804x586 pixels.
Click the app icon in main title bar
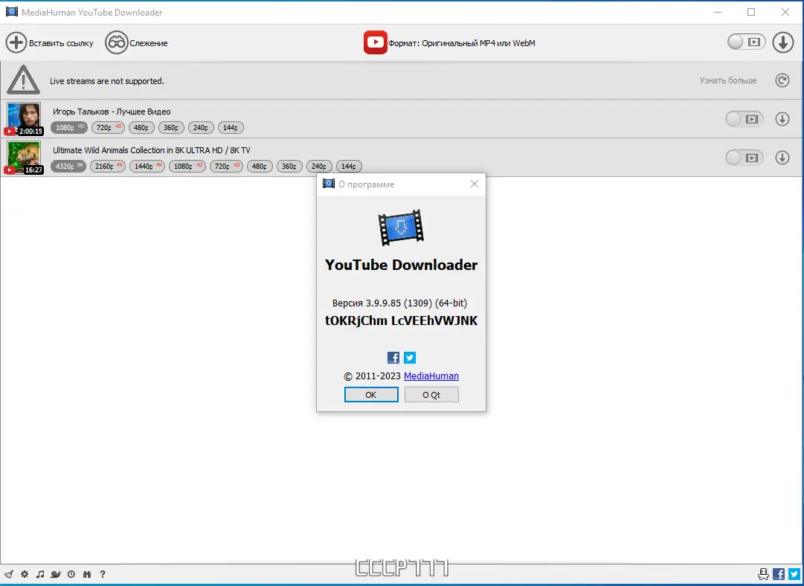12,12
